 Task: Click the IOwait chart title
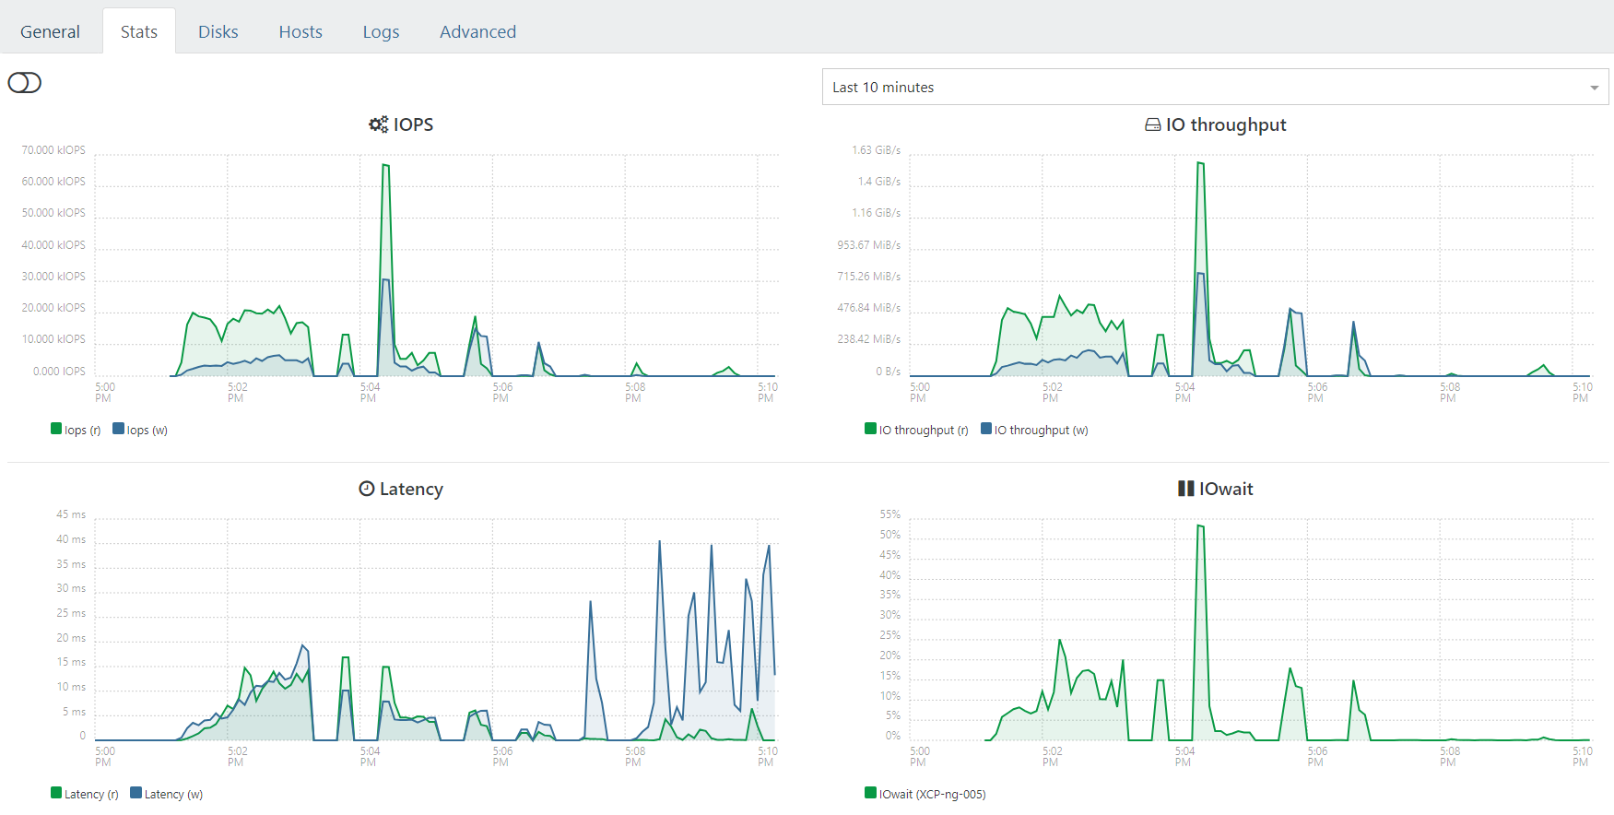pos(1226,489)
